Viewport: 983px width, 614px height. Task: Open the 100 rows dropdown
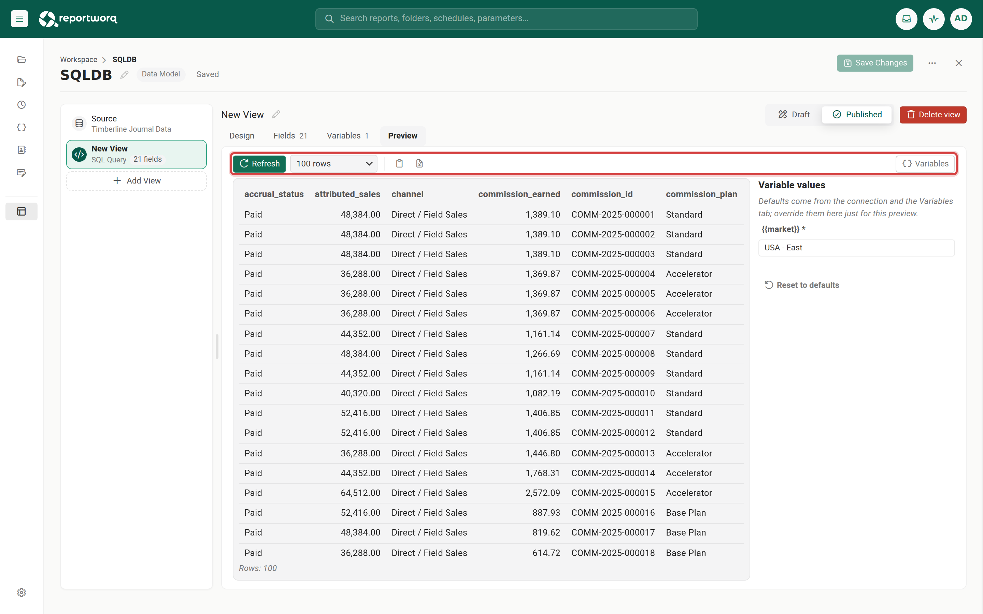(x=333, y=164)
